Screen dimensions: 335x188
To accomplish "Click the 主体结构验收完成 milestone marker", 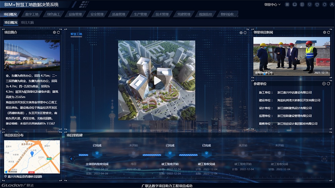I will point(97,154).
